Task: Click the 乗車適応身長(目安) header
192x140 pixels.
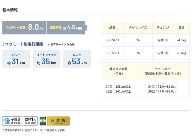Action: (118, 71)
